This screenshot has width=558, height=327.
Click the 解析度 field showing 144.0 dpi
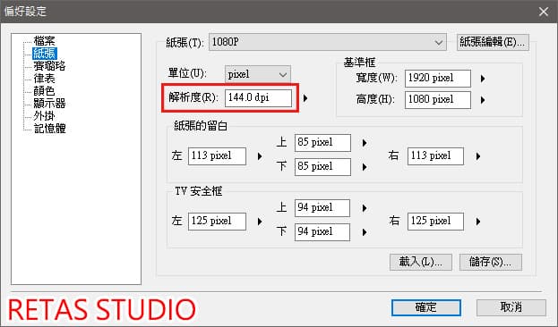pos(258,97)
